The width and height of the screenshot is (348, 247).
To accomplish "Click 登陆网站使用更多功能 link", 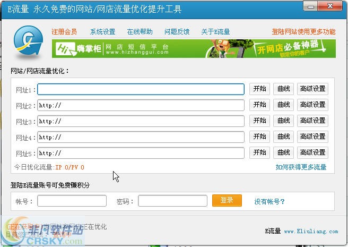I will tap(303, 32).
